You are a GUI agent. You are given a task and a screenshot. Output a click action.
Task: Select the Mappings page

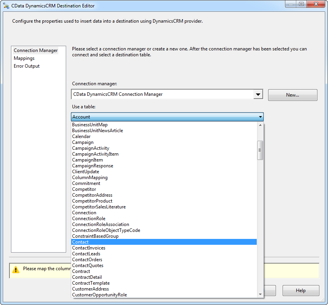pos(24,58)
